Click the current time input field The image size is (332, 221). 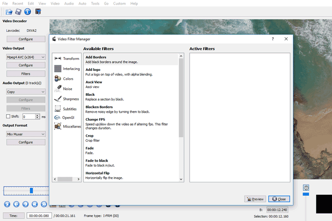(39, 215)
